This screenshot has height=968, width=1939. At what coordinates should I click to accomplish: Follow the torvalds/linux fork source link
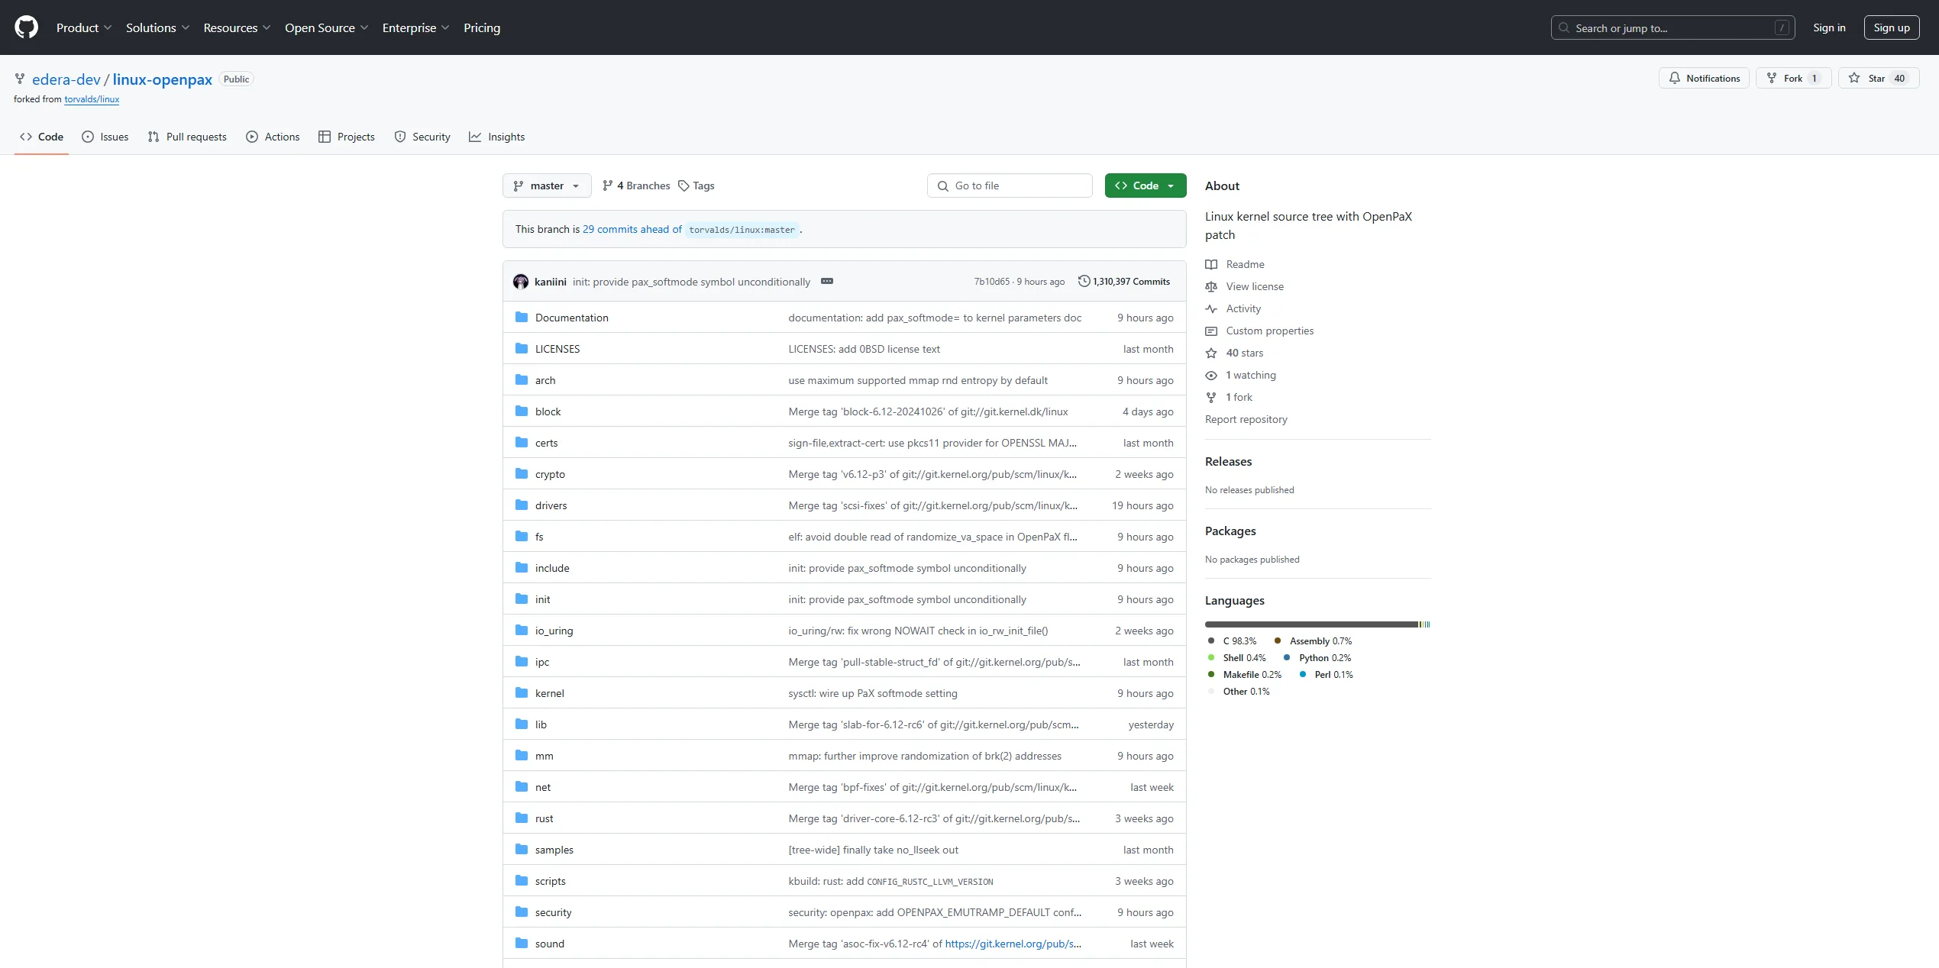92,99
